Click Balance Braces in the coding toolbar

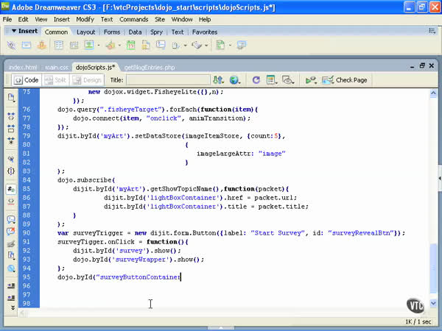tap(11, 171)
